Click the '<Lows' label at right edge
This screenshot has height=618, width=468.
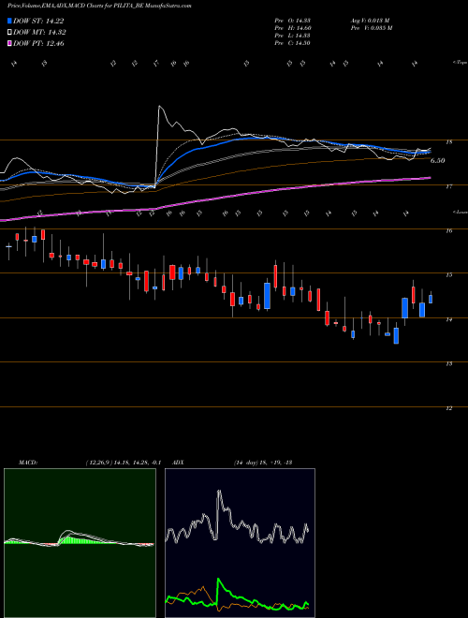460,212
